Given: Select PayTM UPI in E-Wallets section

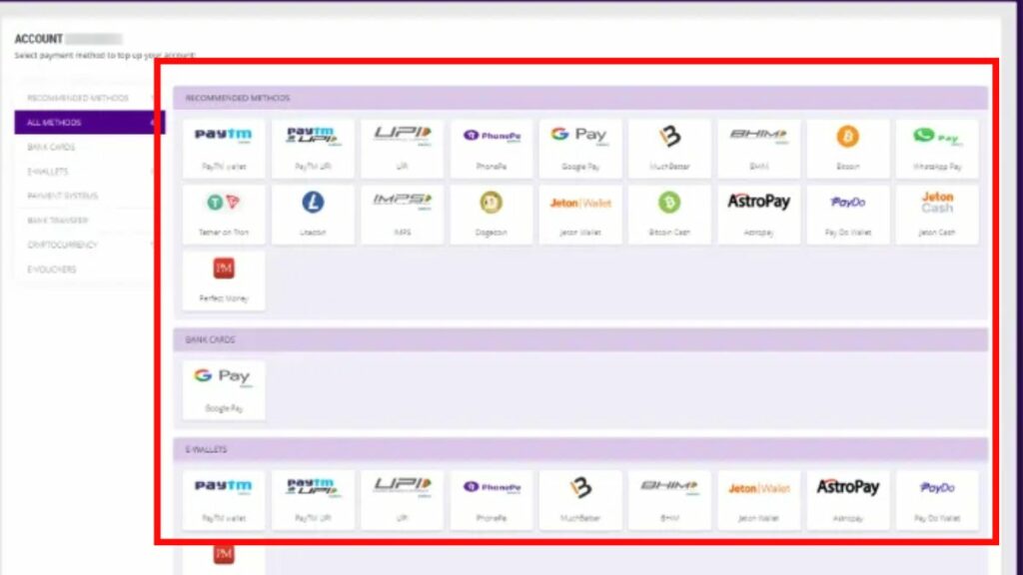Looking at the screenshot, I should tap(313, 500).
